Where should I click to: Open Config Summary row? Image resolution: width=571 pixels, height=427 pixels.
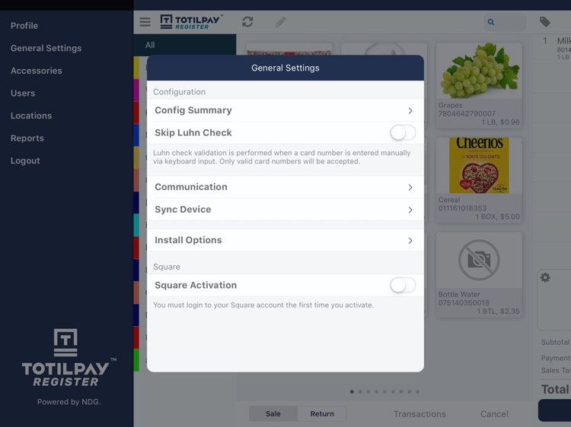[285, 110]
